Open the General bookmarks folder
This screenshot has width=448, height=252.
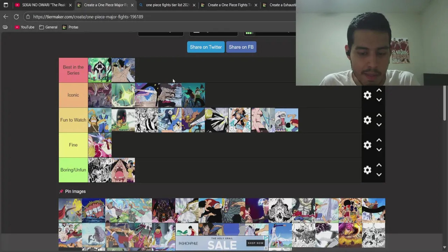tap(48, 27)
